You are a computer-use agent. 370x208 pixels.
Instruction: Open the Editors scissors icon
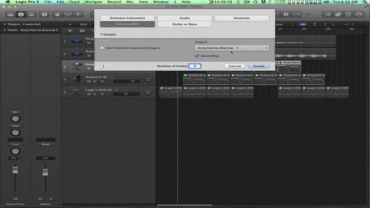tap(78, 14)
